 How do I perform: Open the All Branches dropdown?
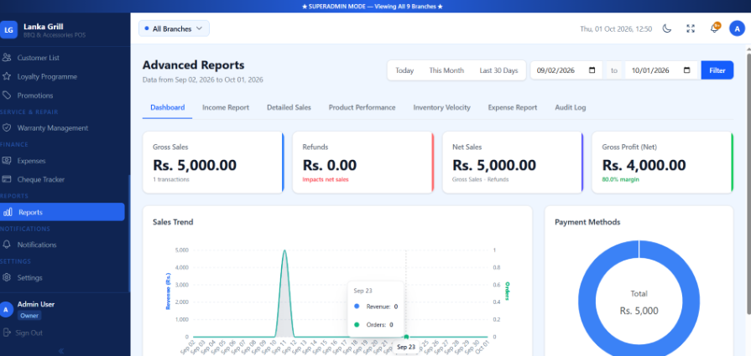coord(174,28)
